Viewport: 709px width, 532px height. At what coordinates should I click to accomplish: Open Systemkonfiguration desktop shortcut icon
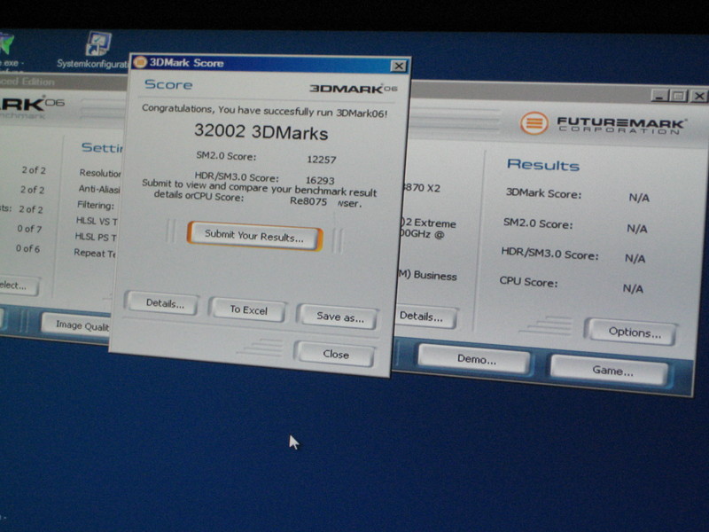98,43
